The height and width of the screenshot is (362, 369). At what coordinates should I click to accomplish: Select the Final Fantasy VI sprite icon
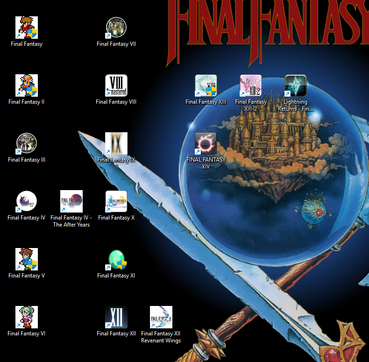(x=27, y=317)
